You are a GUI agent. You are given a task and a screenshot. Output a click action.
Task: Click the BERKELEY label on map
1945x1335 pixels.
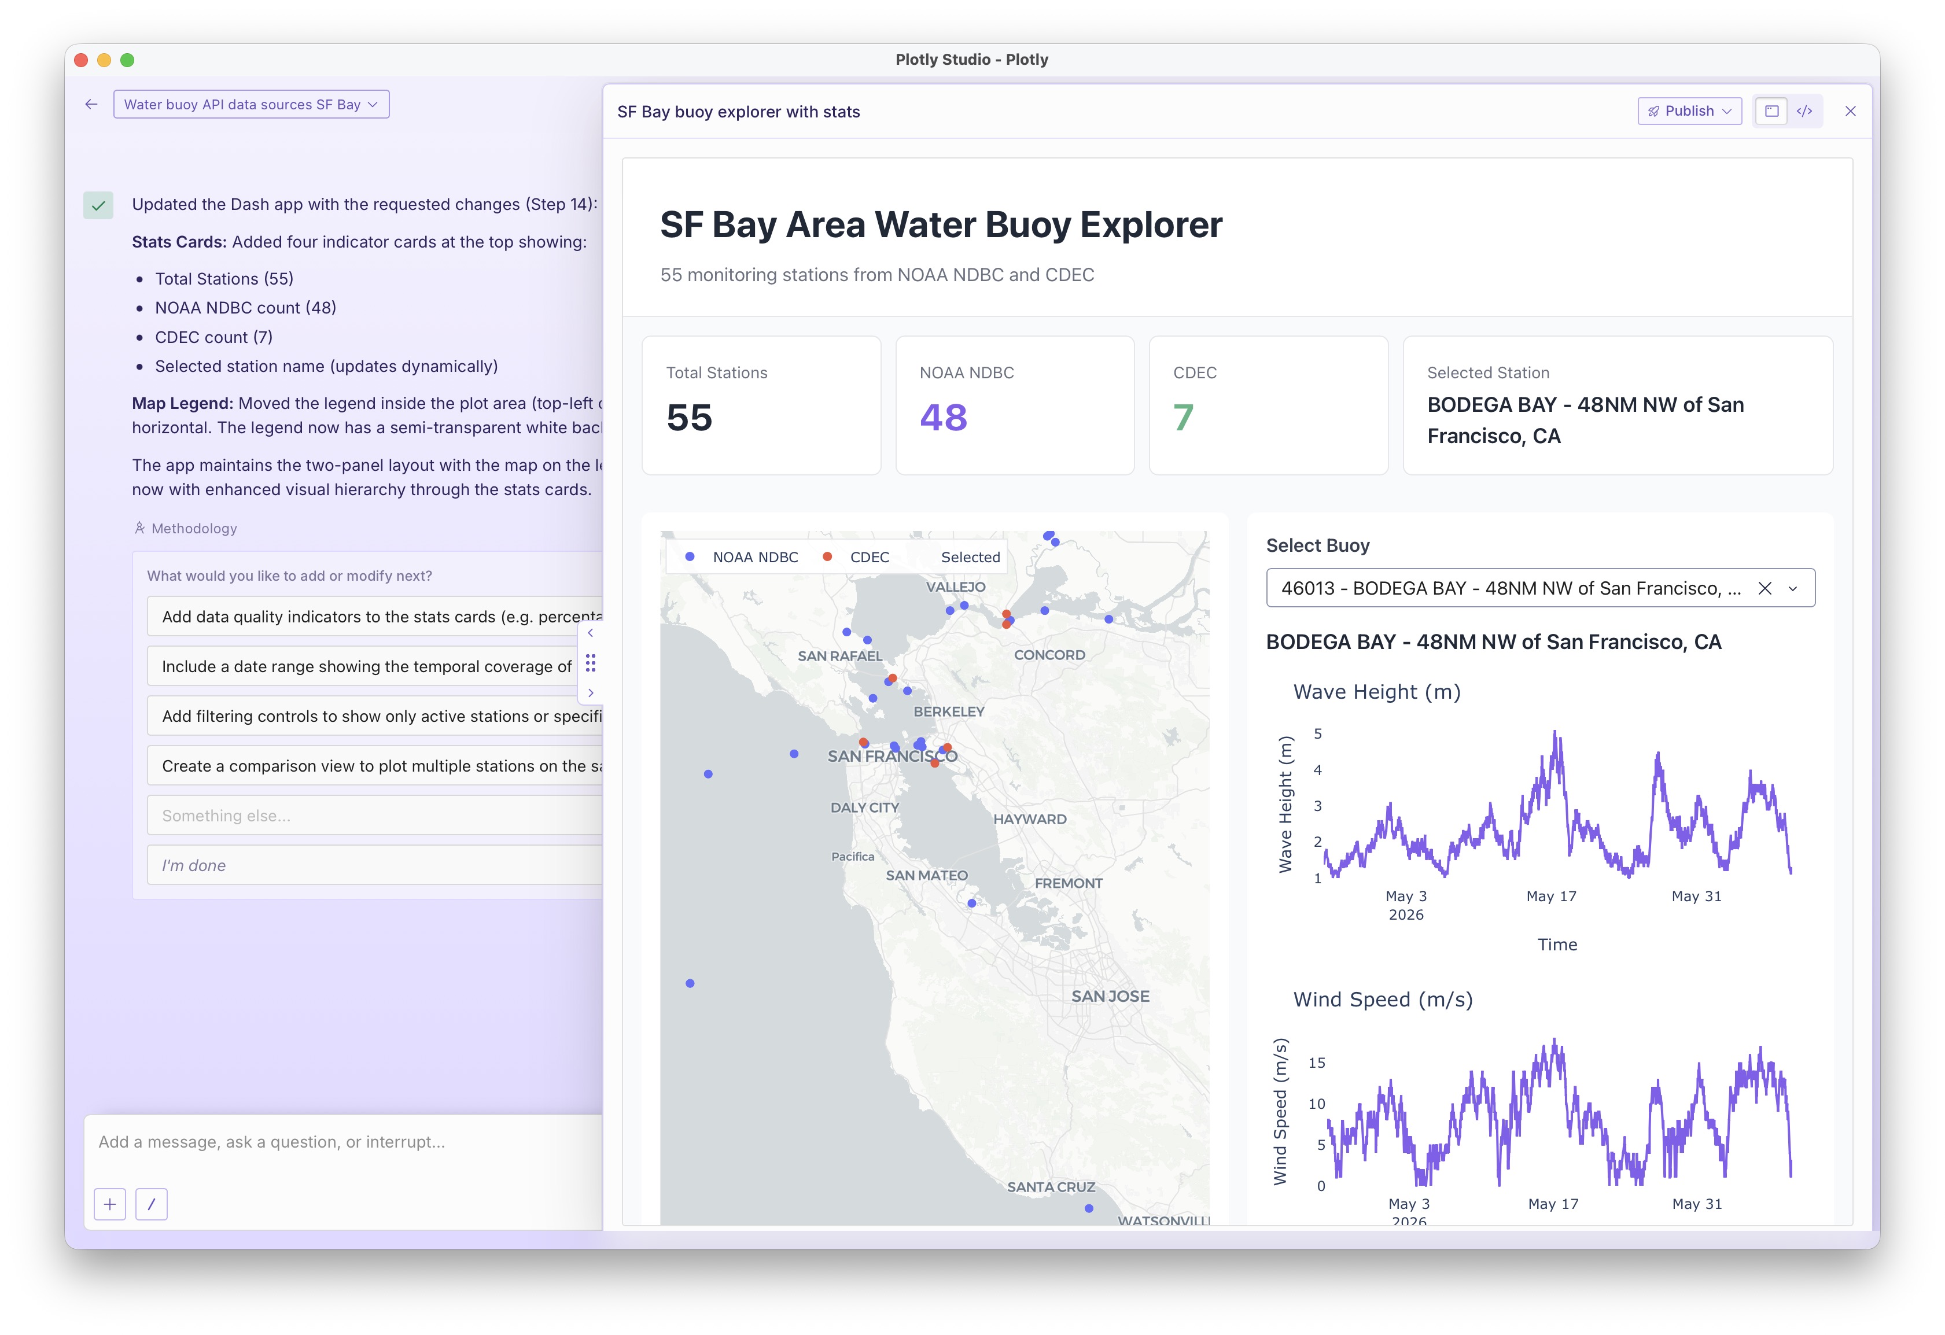click(x=948, y=712)
